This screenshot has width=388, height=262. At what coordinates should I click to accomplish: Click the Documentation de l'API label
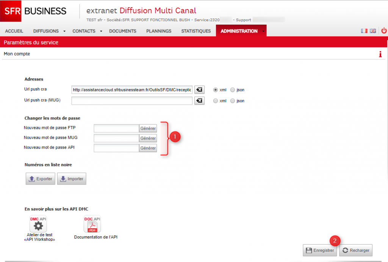coord(96,237)
